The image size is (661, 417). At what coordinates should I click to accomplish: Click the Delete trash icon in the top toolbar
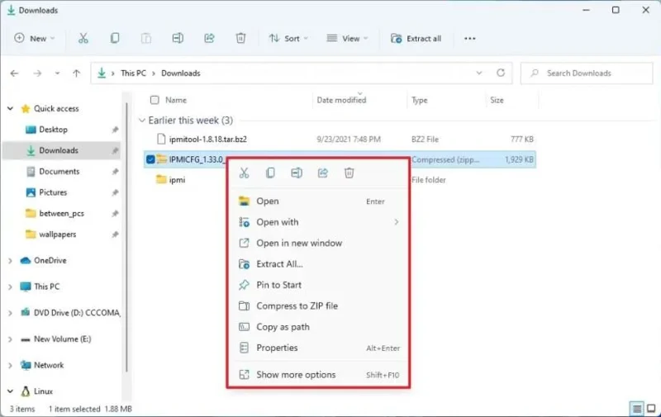tap(240, 38)
